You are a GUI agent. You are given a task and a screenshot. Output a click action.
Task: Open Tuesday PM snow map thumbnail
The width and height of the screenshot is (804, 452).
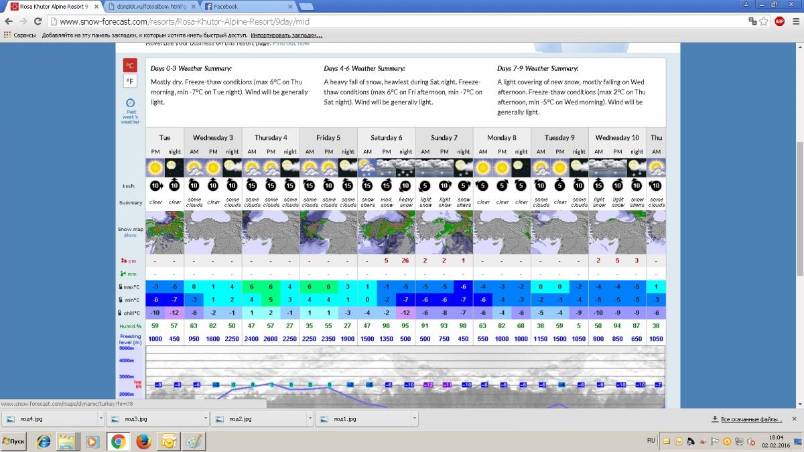coord(155,232)
